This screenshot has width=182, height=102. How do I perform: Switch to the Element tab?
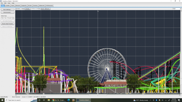(18, 5)
